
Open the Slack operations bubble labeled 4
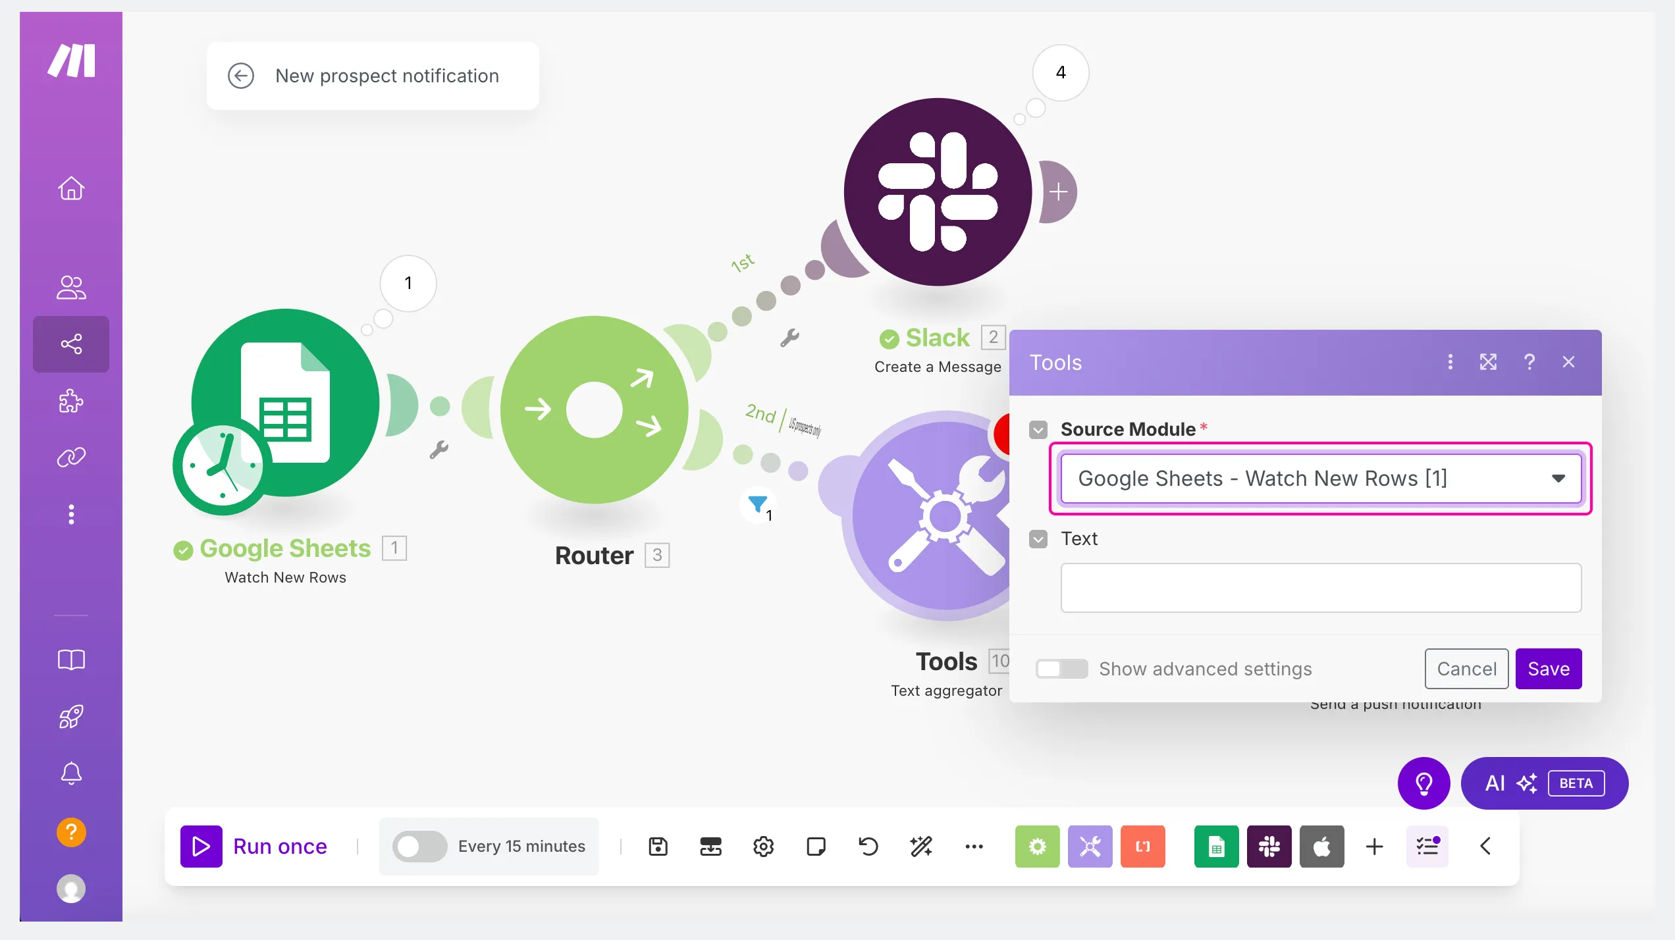(1060, 72)
